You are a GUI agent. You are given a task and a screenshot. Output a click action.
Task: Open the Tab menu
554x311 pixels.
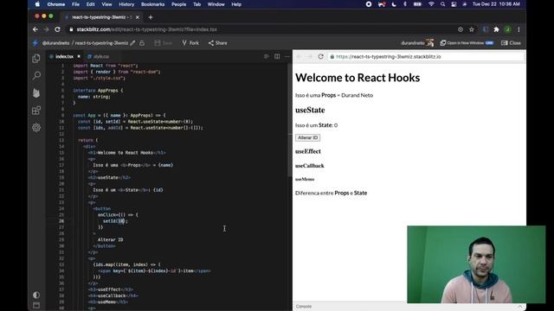(x=196, y=4)
